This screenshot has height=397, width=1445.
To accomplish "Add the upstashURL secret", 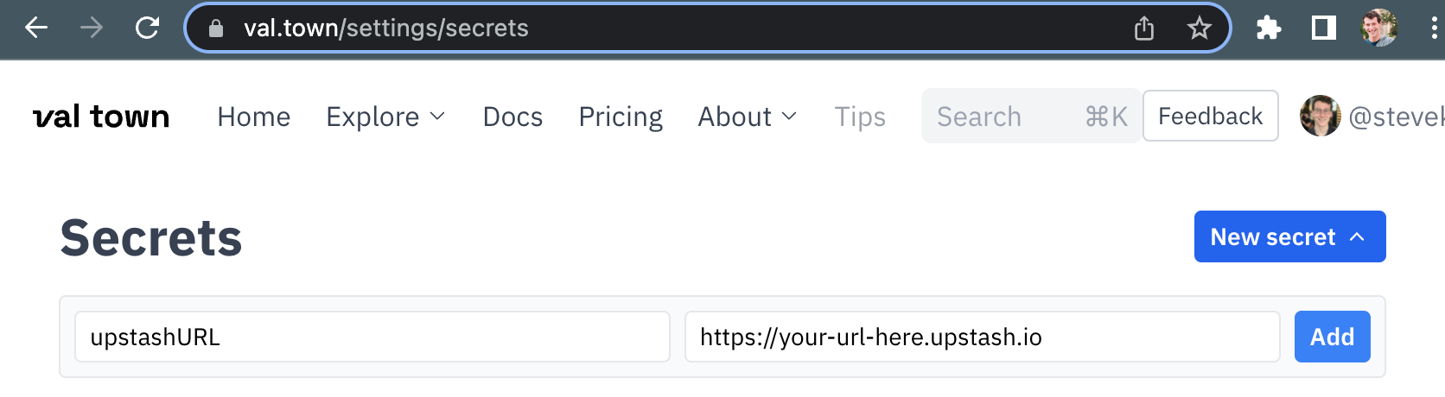I will click(x=1333, y=337).
